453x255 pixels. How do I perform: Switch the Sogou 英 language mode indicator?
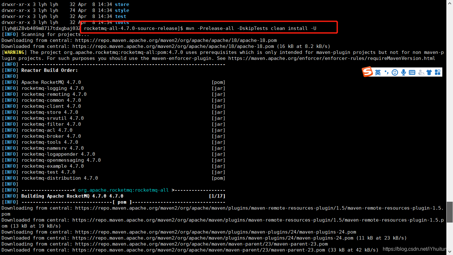coord(378,72)
